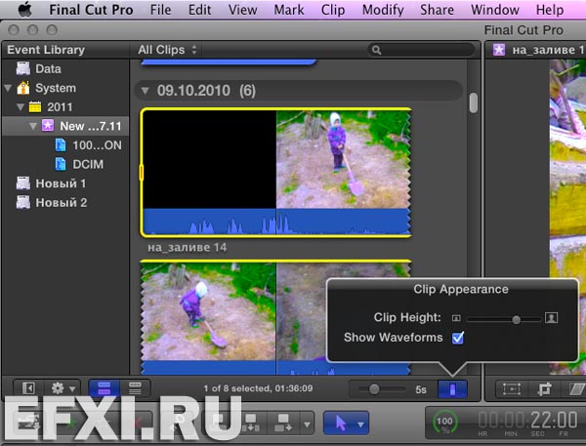
Task: Switch browser to list view
Action: tap(135, 388)
